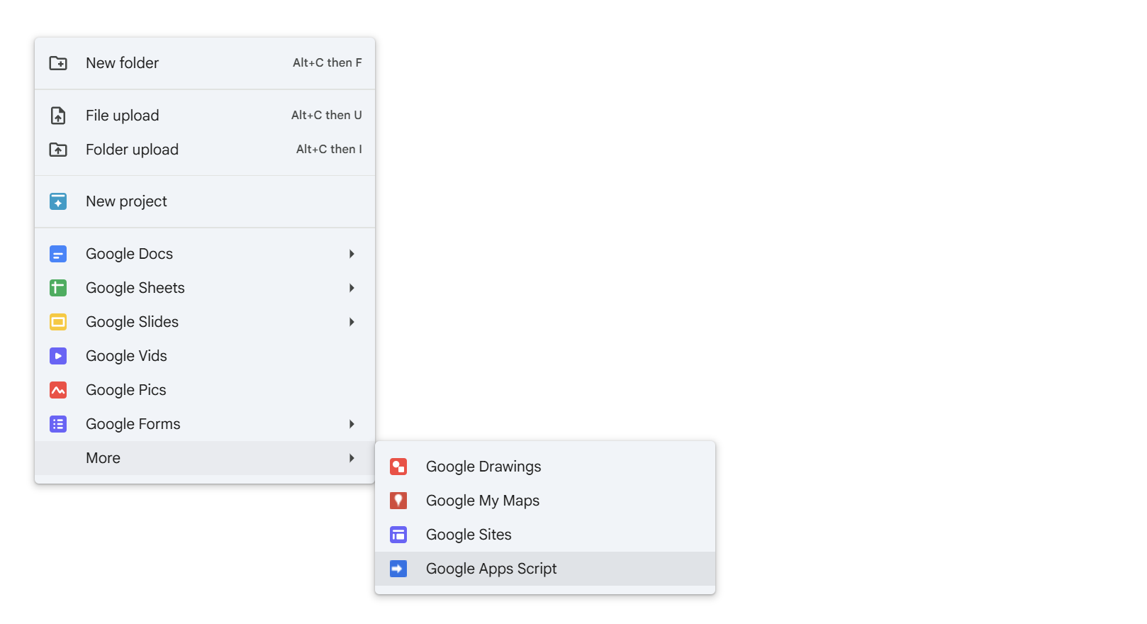Open Google Docs menu entry

205,254
